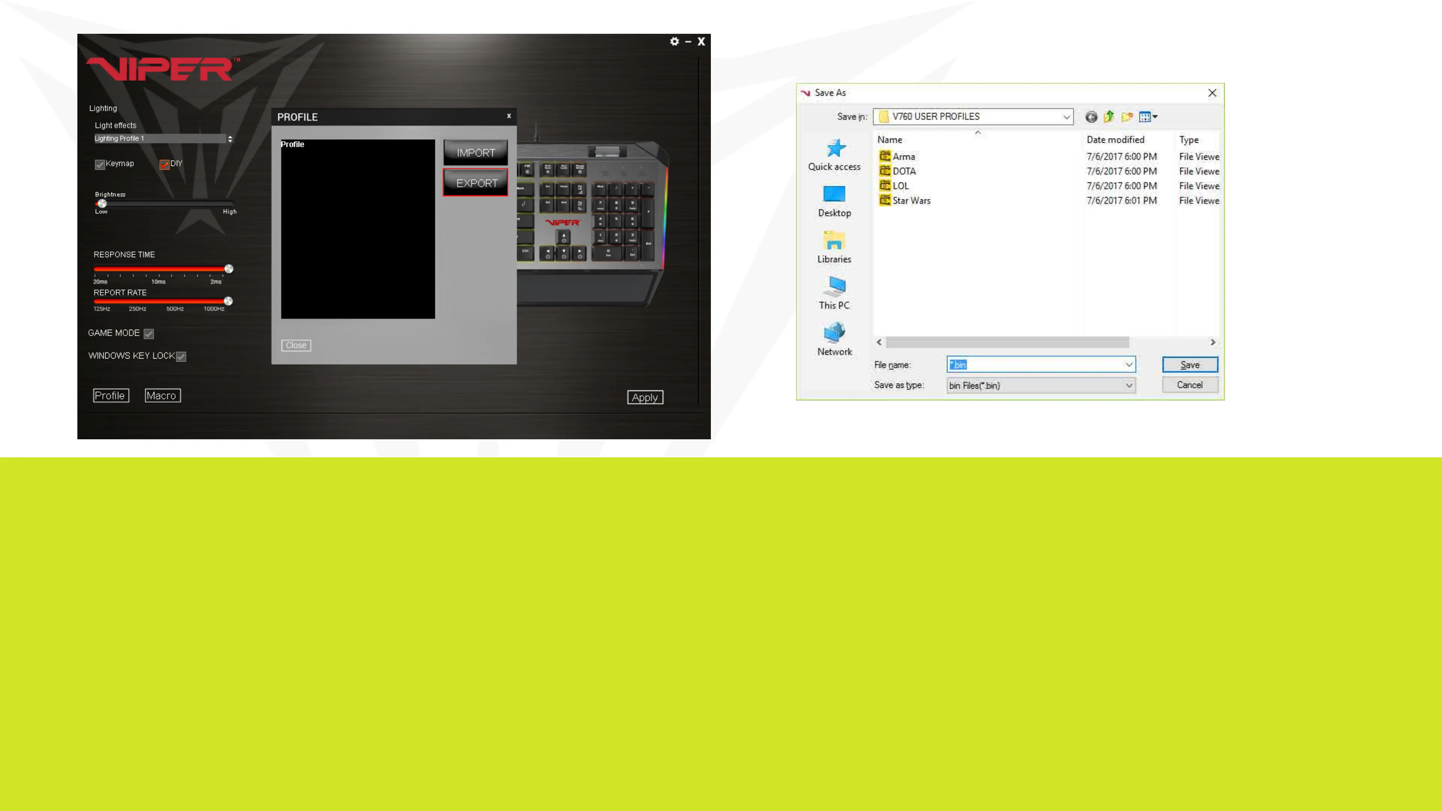Screen dimensions: 1442x811
Task: Click the Save button
Action: [1190, 365]
